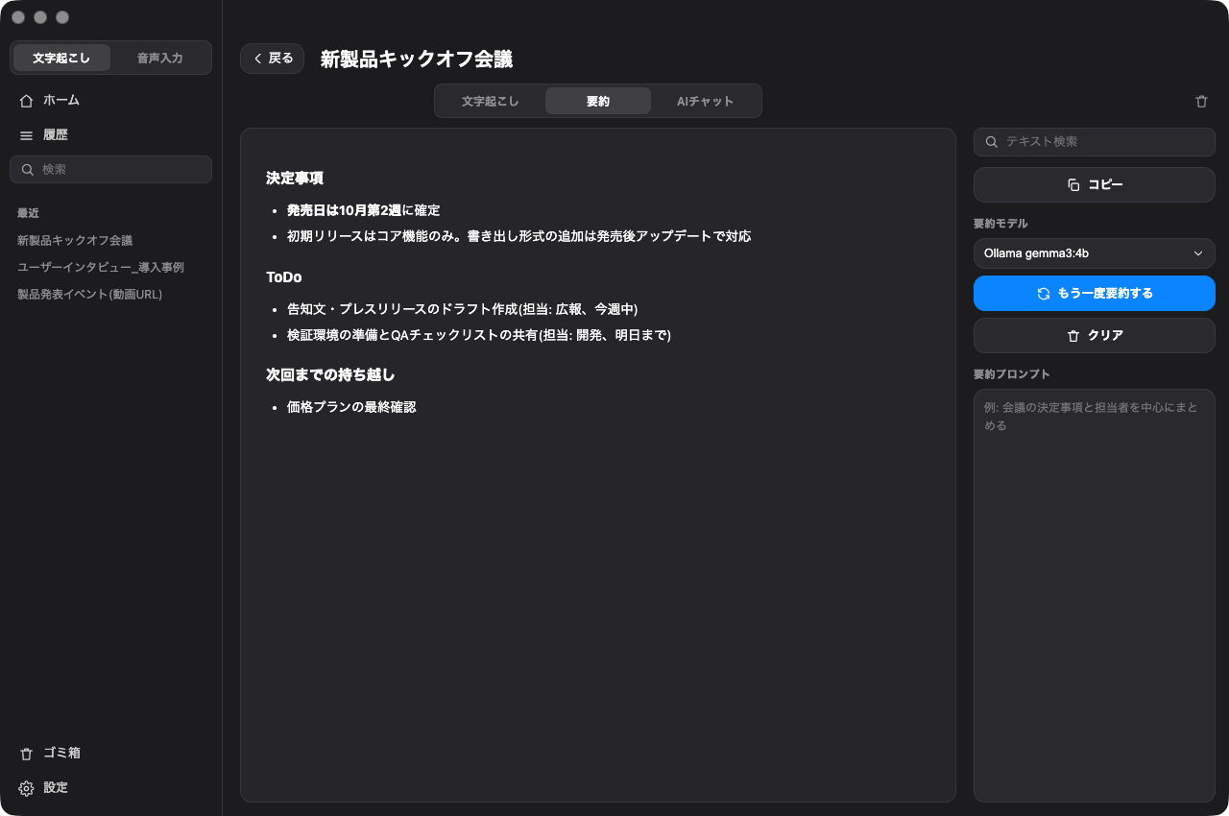Click the ToDo heading in summary
This screenshot has width=1229, height=816.
pyautogui.click(x=284, y=277)
